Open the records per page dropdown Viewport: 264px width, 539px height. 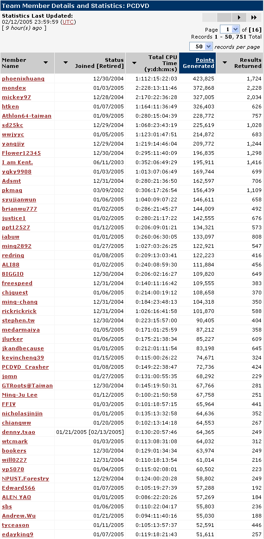click(201, 47)
